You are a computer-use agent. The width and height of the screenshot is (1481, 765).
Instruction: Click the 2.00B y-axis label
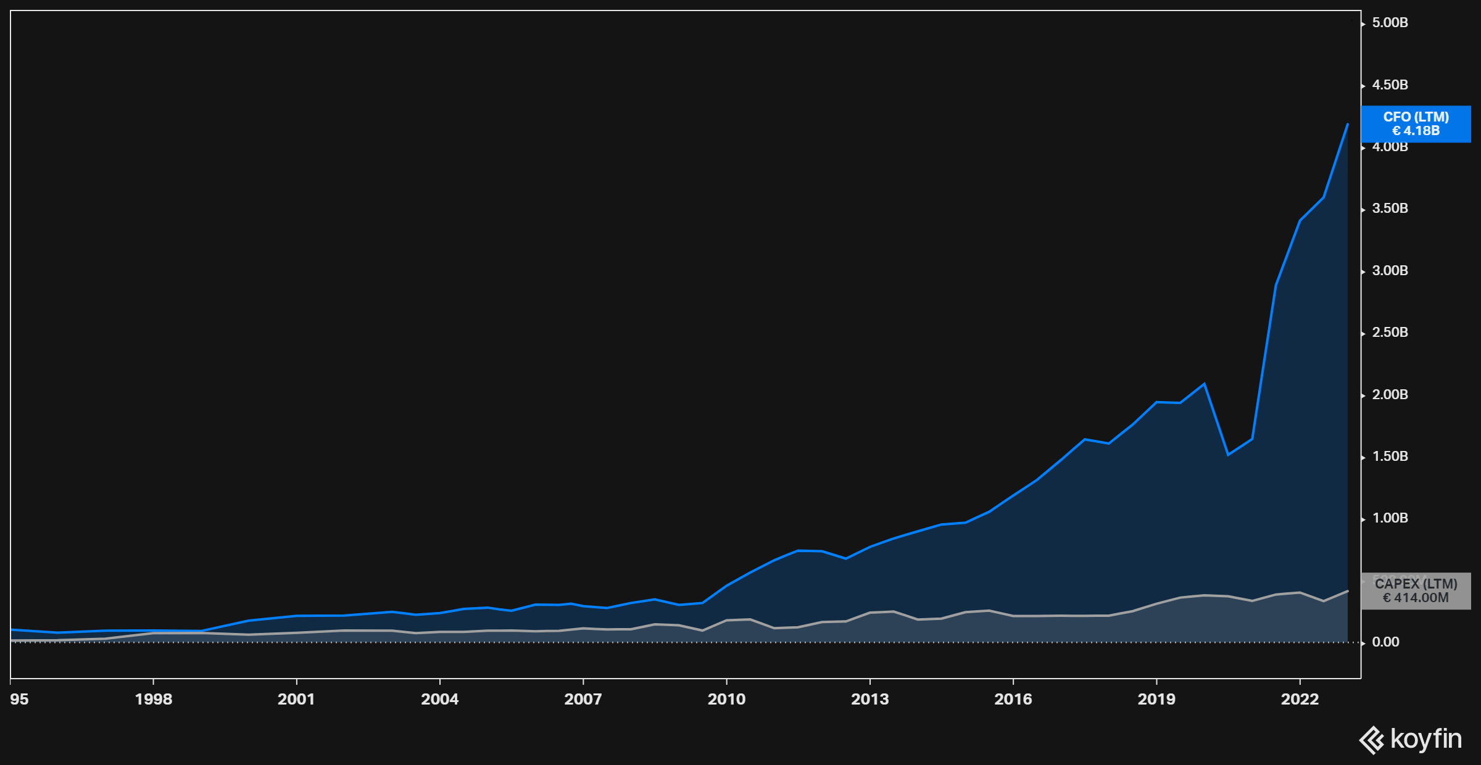click(1390, 395)
